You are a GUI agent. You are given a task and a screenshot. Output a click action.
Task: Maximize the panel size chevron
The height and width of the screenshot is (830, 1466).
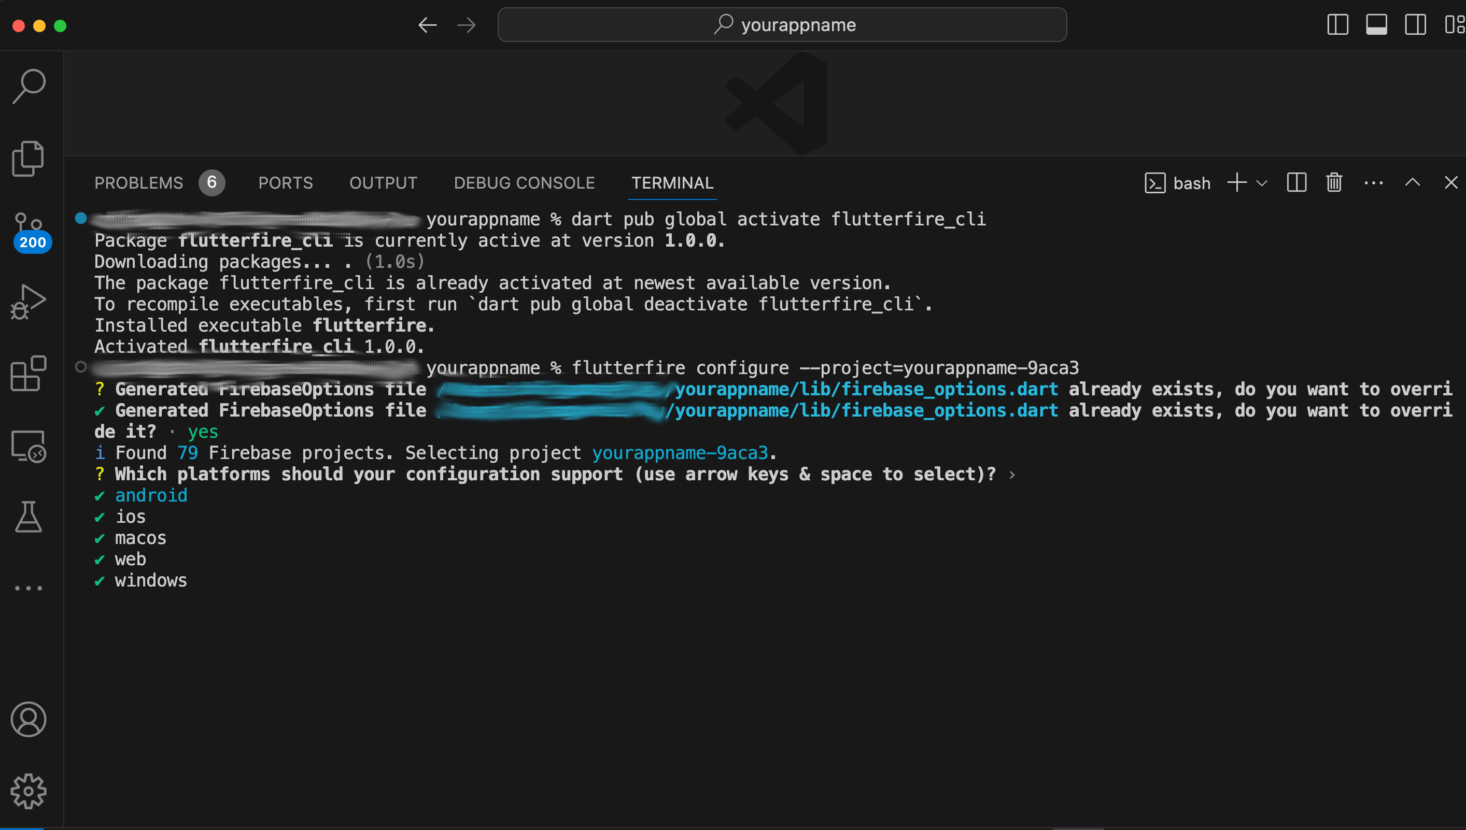(1412, 183)
